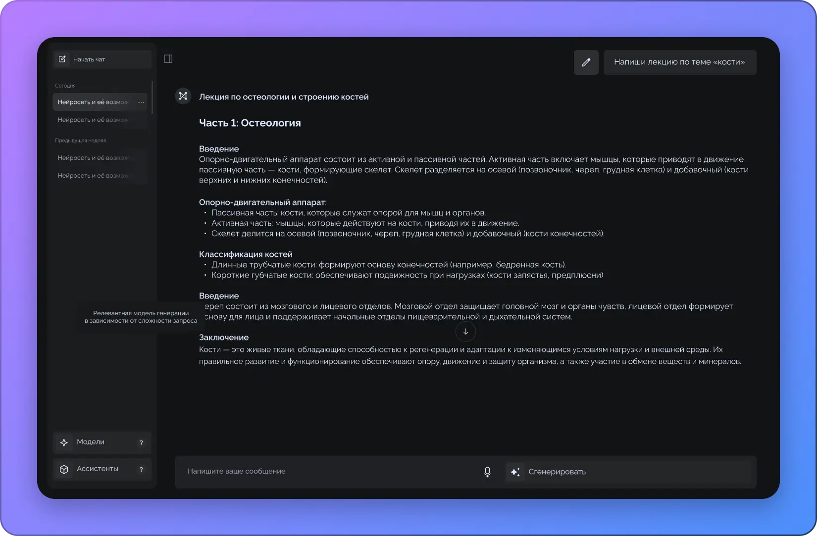Open the last chat under Предыдущая неделя
817x536 pixels.
pos(95,176)
